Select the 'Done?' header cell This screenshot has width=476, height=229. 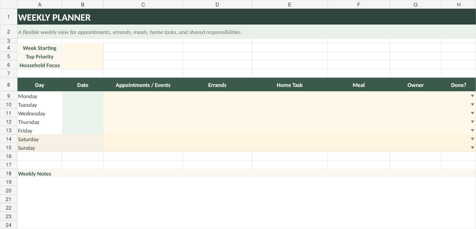coord(459,85)
